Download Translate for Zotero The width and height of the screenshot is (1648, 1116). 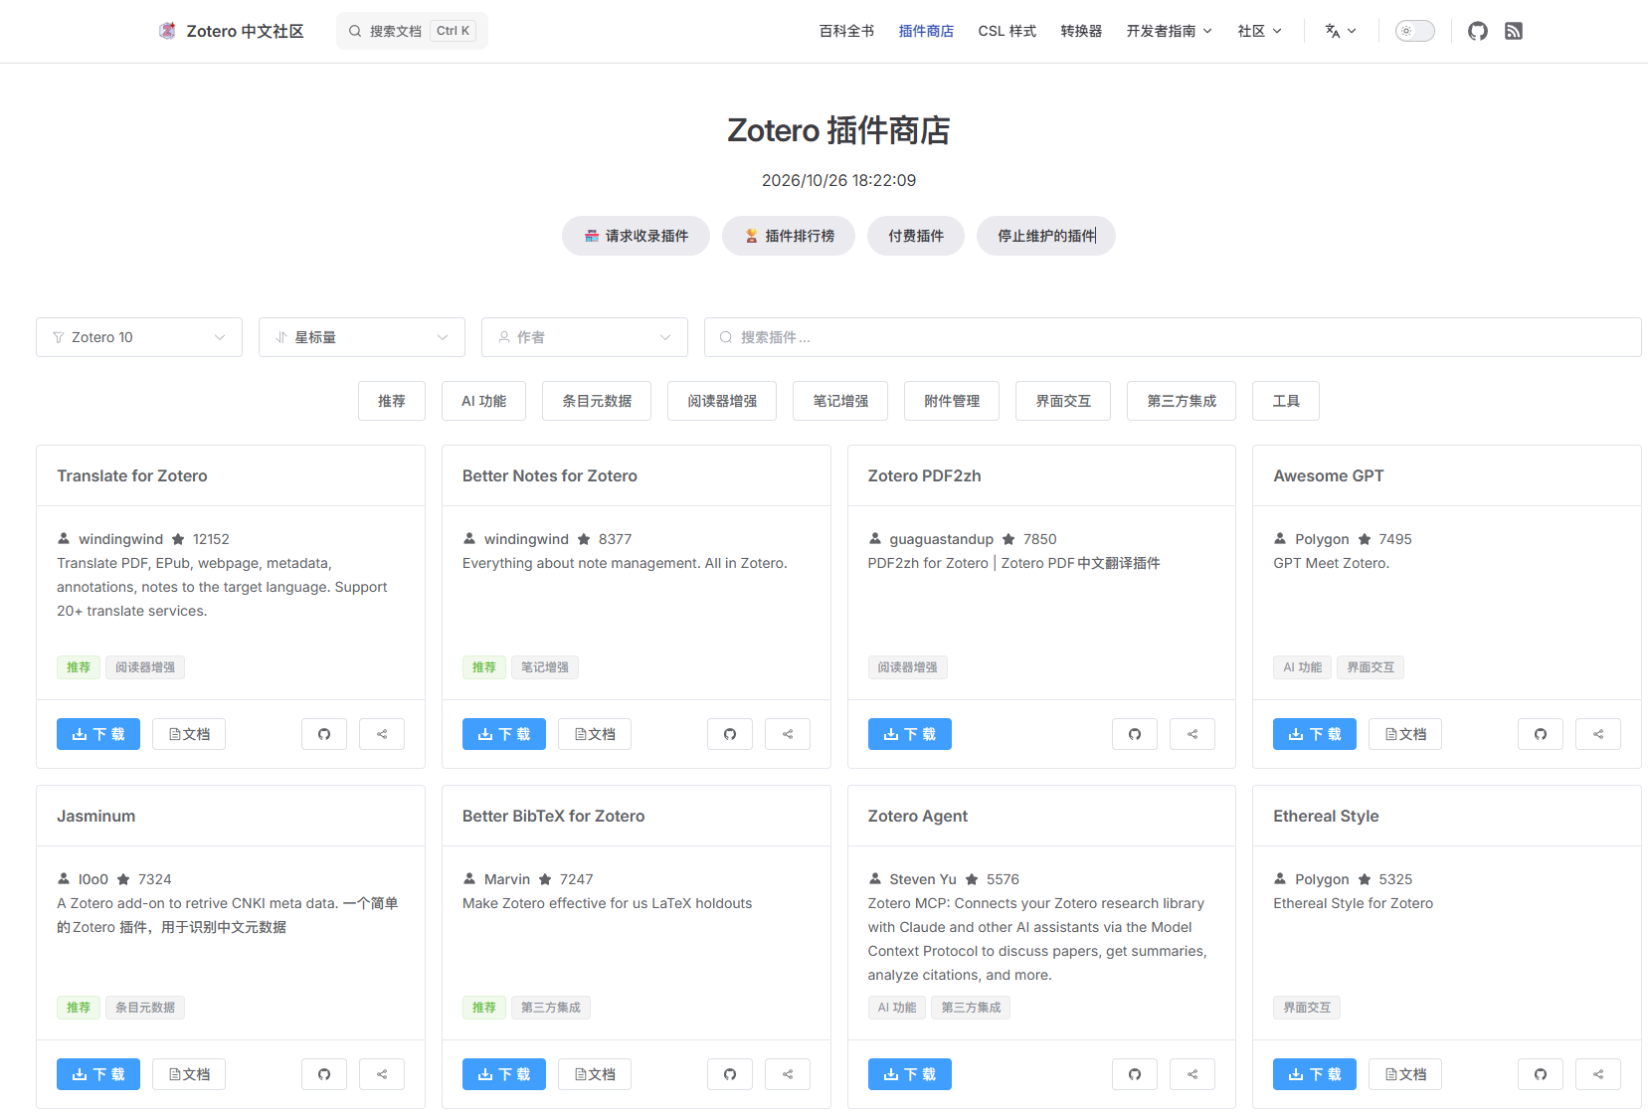[x=98, y=734]
